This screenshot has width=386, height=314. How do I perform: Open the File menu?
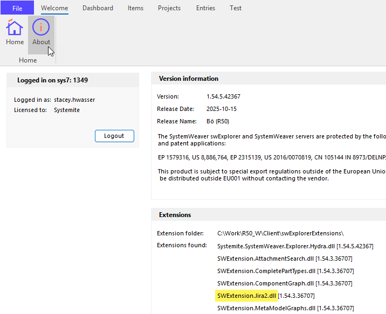(x=17, y=8)
